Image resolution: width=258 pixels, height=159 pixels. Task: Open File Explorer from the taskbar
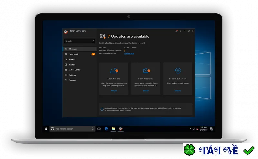114,129
